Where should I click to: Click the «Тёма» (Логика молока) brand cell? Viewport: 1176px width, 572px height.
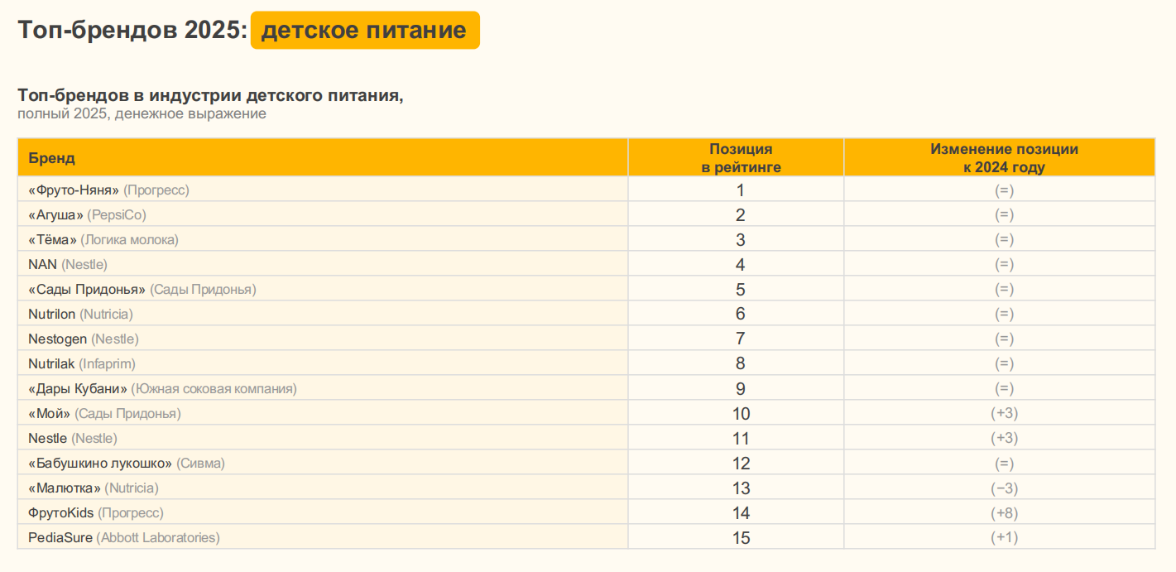(323, 239)
